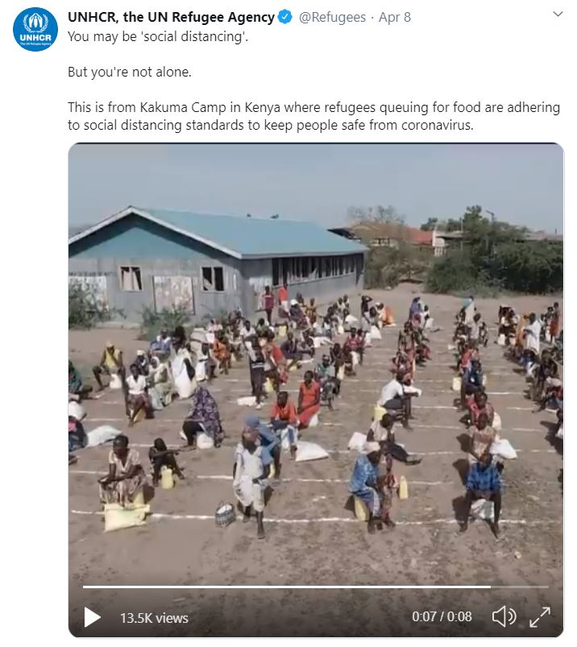577x647 pixels.
Task: Open the tweet options chevron menu
Action: click(558, 14)
